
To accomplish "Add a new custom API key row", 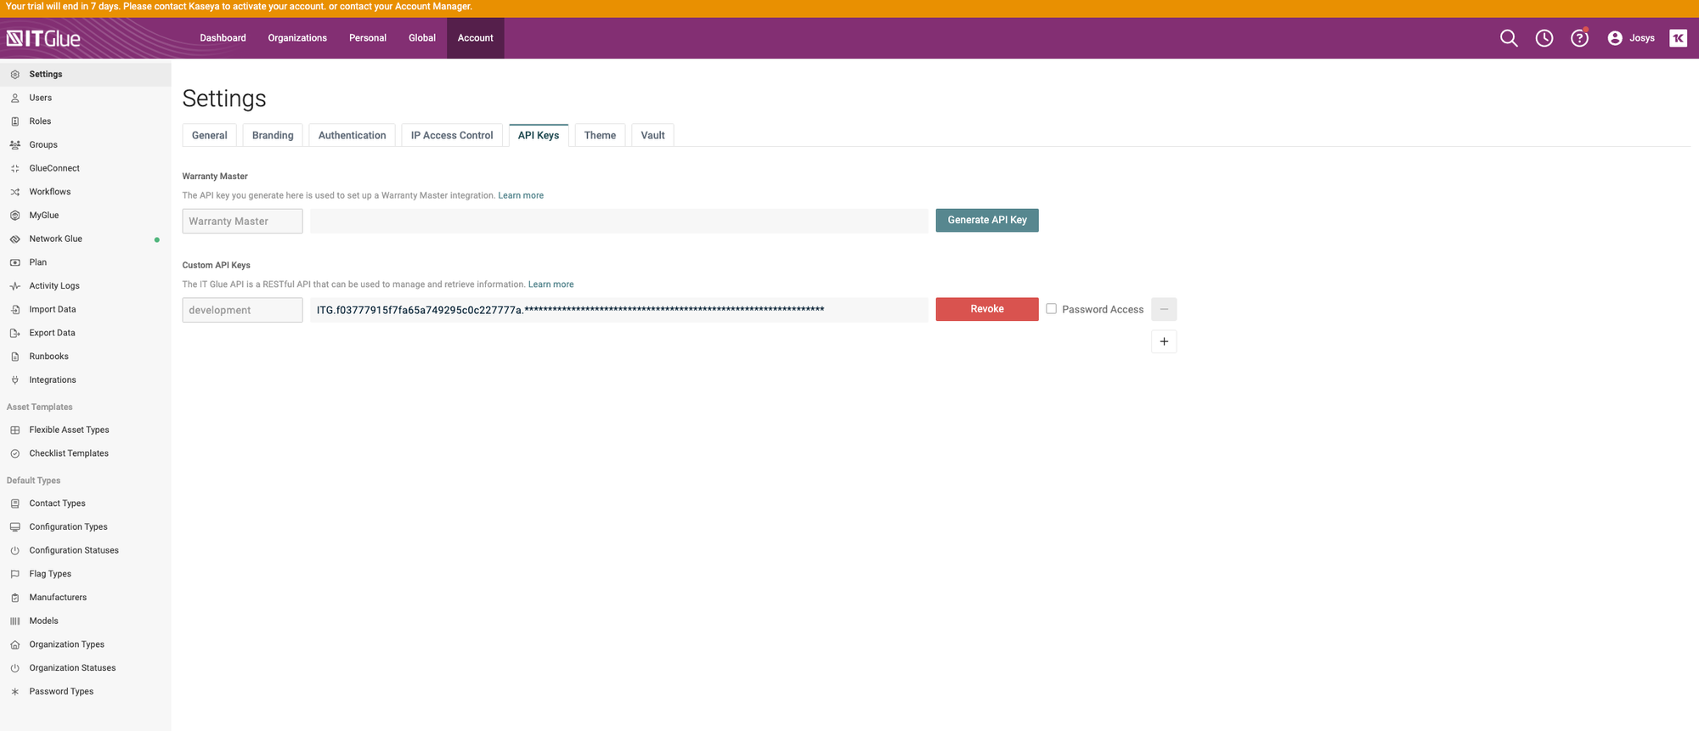I will point(1164,341).
